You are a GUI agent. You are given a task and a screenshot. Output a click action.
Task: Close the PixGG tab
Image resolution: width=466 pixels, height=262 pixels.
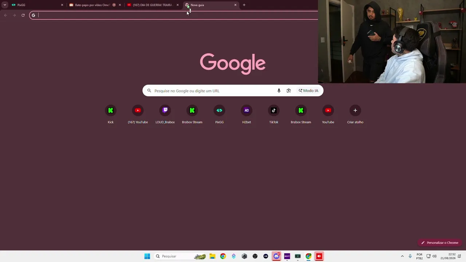point(62,5)
